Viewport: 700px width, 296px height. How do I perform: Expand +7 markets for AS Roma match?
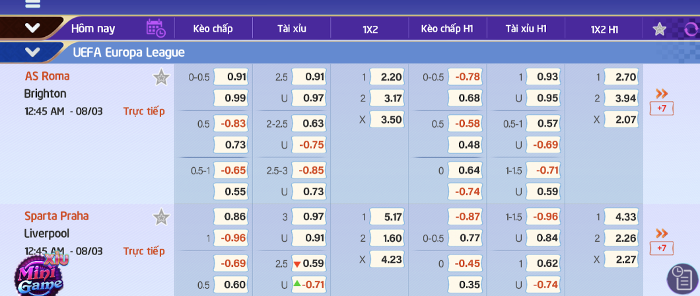[661, 108]
